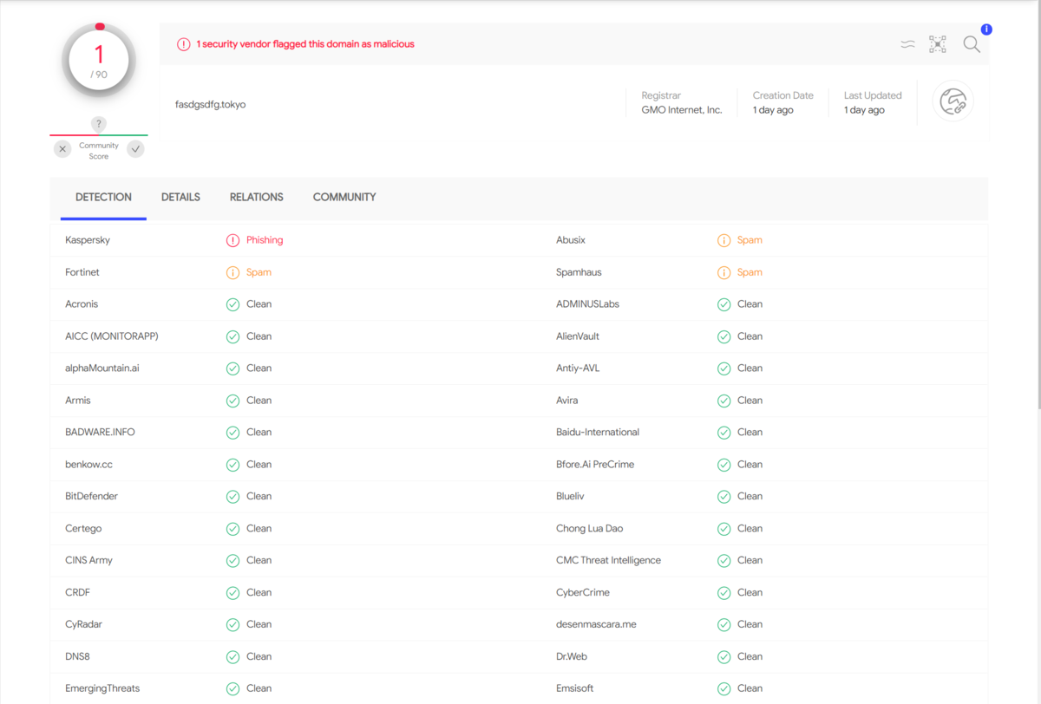Screen dimensions: 1041x704
Task: Click benkow.cc vendor name
Action: pyautogui.click(x=88, y=465)
